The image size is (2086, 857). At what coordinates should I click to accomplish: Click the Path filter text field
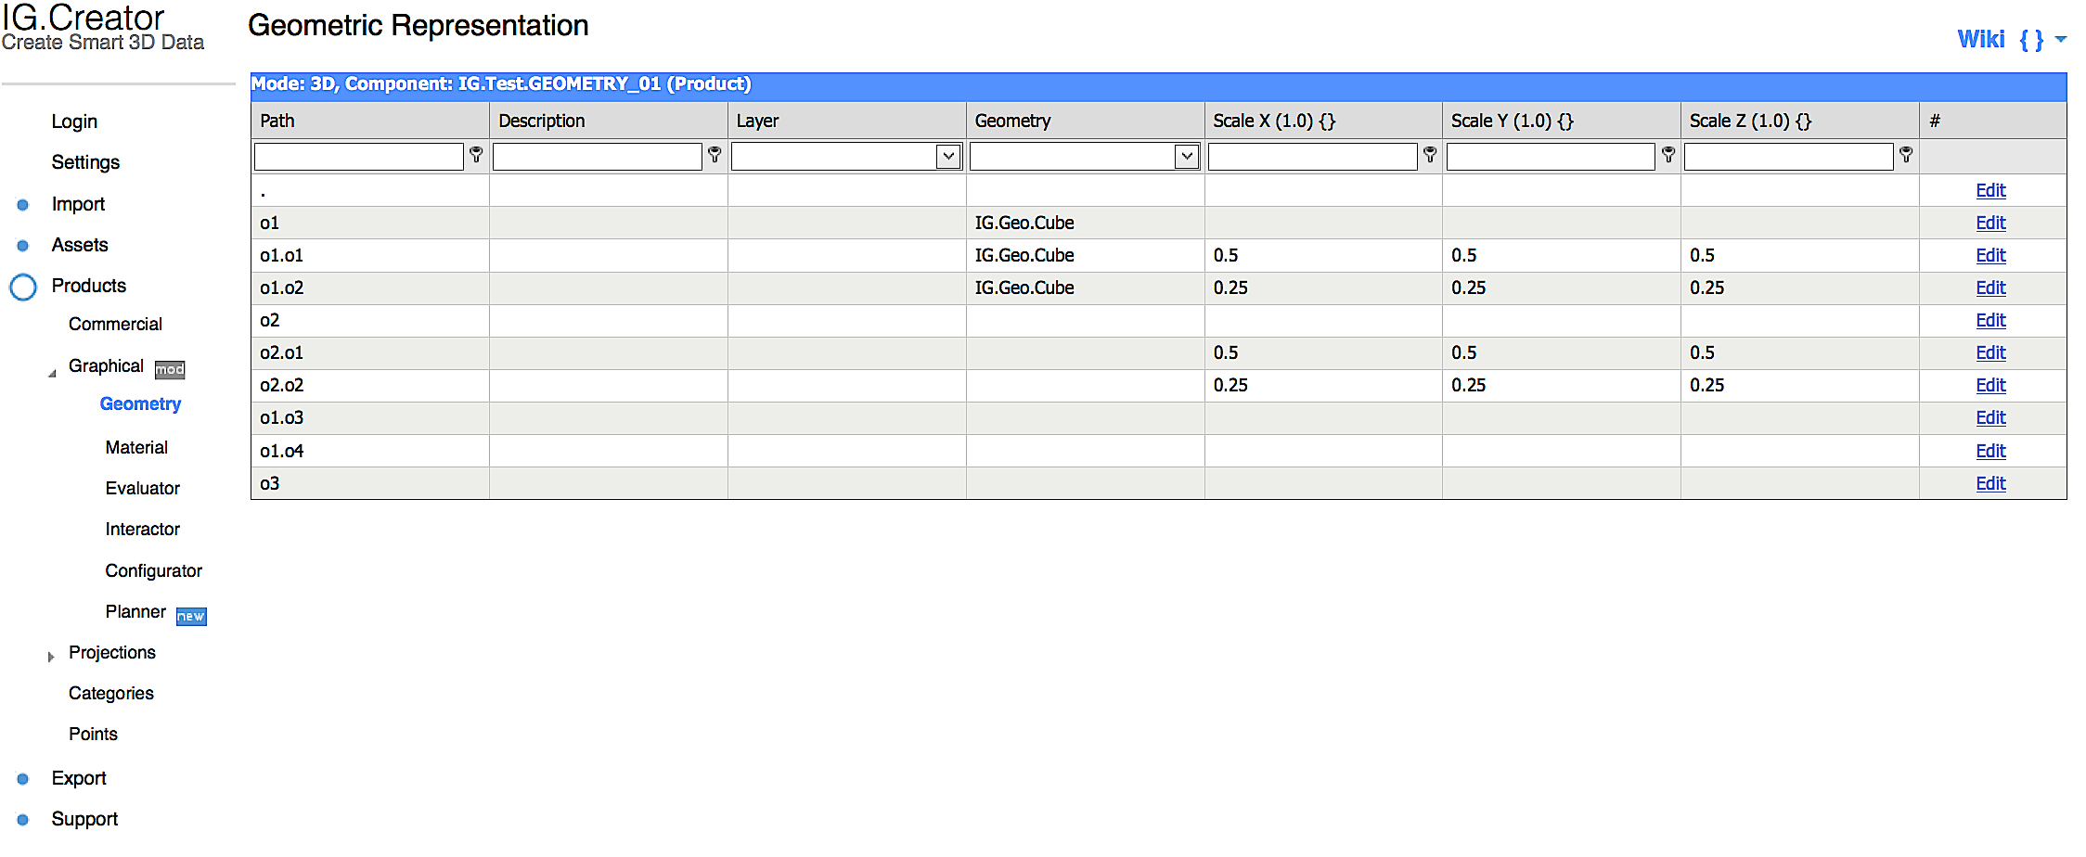coord(358,157)
